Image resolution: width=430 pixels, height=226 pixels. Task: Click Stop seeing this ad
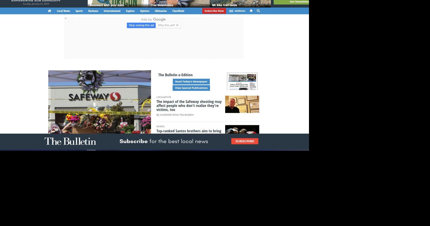point(141,25)
